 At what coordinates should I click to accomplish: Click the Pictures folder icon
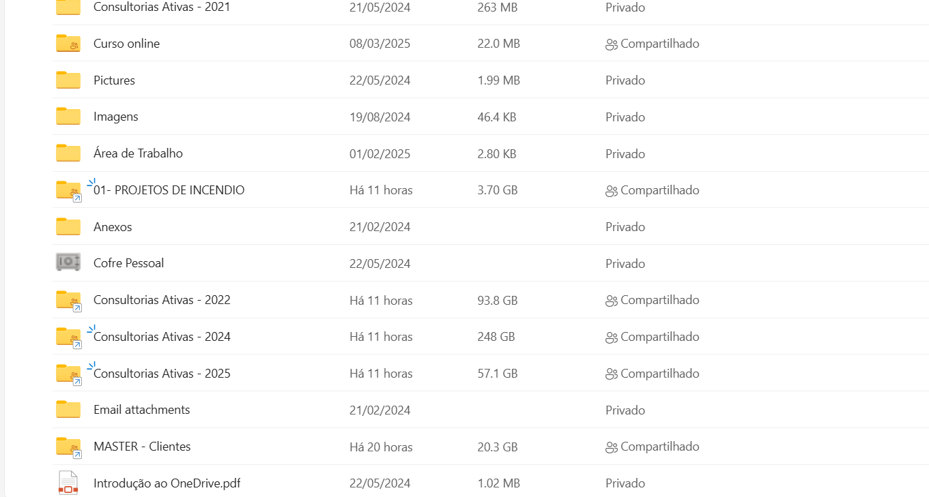click(68, 80)
